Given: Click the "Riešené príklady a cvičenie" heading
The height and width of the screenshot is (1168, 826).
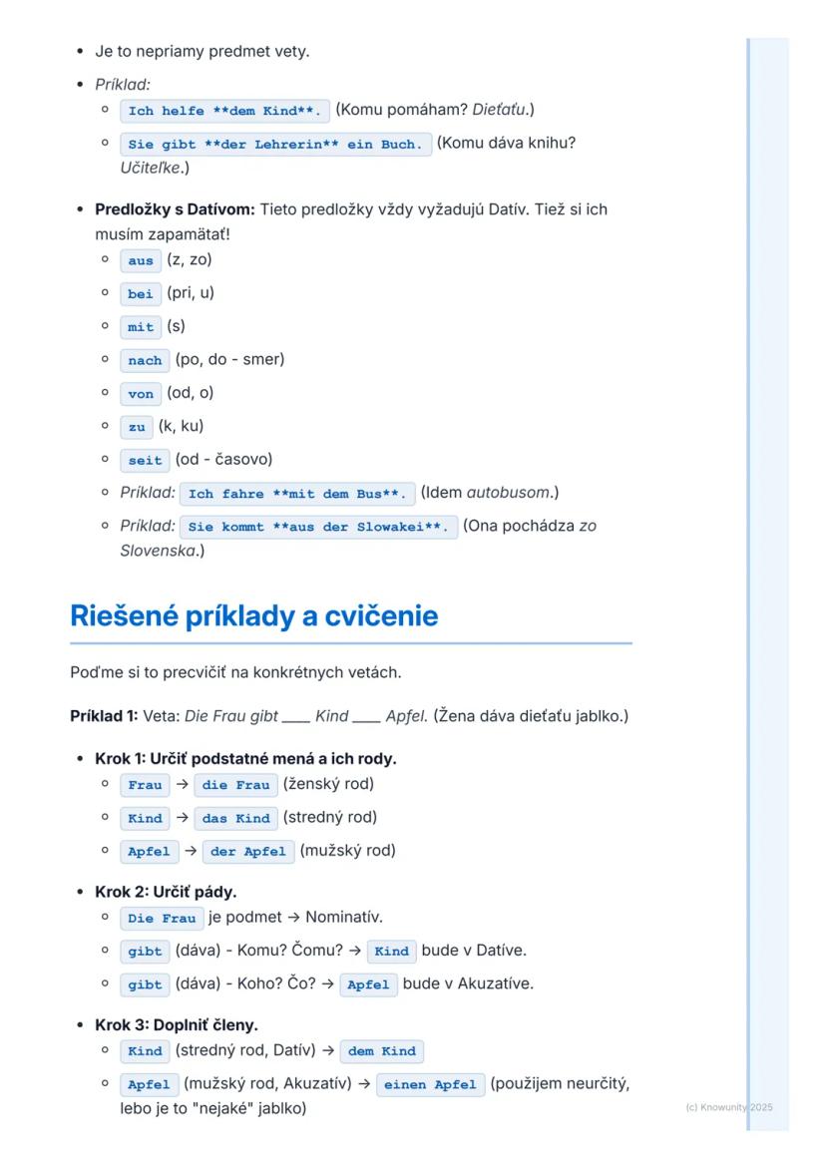Looking at the screenshot, I should click(x=254, y=616).
